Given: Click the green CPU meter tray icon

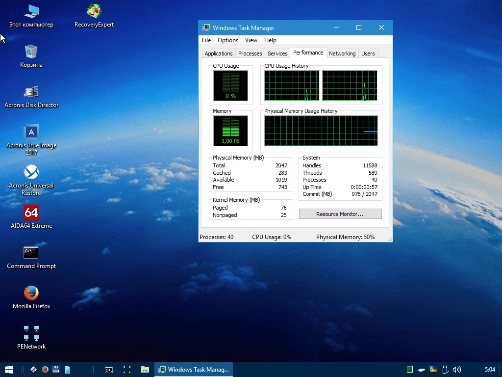Looking at the screenshot, I should click(410, 370).
